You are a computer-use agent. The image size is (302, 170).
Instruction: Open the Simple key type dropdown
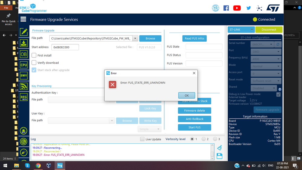pyautogui.click(x=149, y=129)
